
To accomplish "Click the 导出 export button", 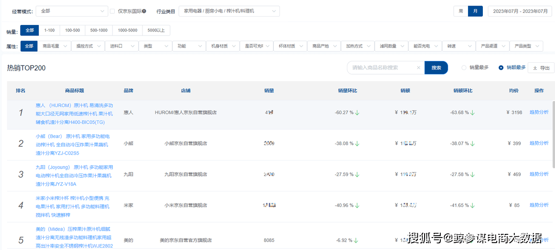I will pos(541,68).
